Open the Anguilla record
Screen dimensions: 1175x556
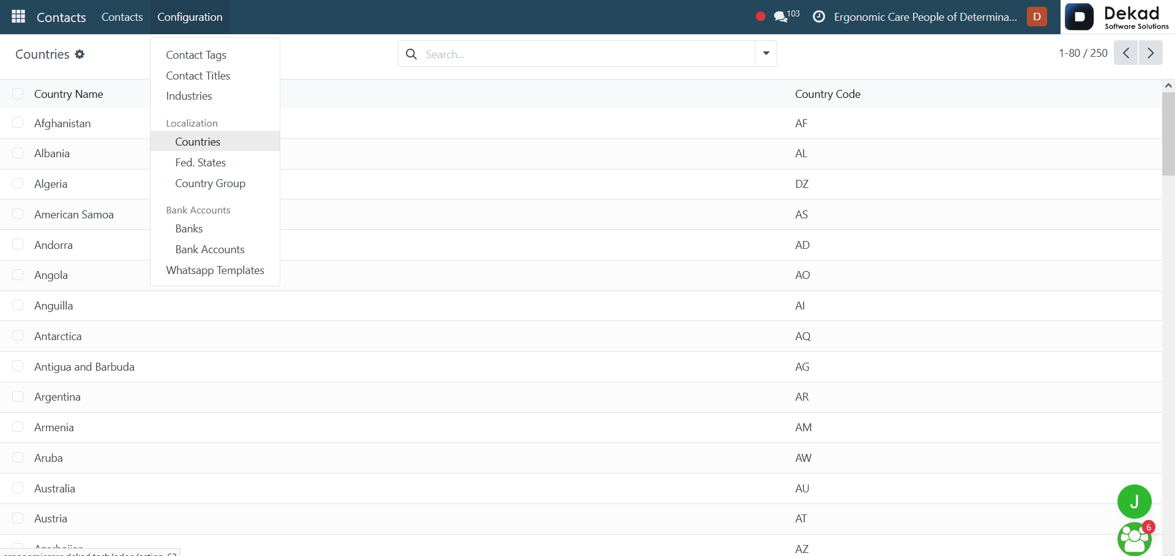tap(581, 306)
